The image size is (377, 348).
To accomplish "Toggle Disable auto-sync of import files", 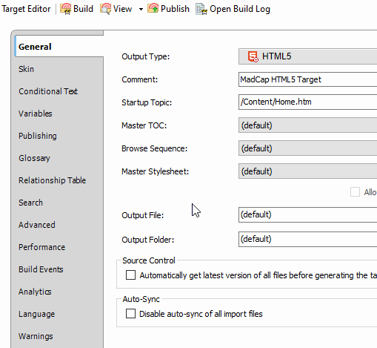I will click(130, 313).
